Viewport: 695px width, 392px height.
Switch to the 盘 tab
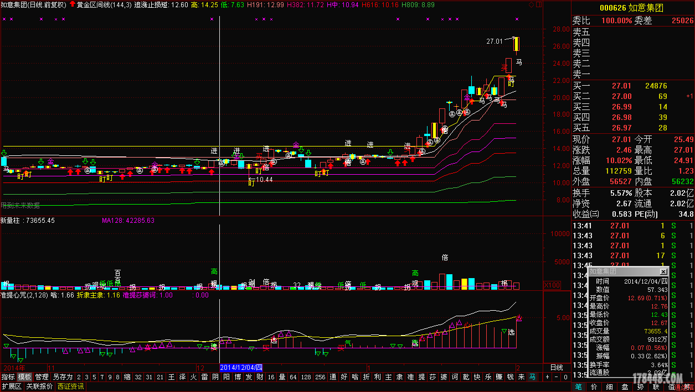tap(625, 386)
